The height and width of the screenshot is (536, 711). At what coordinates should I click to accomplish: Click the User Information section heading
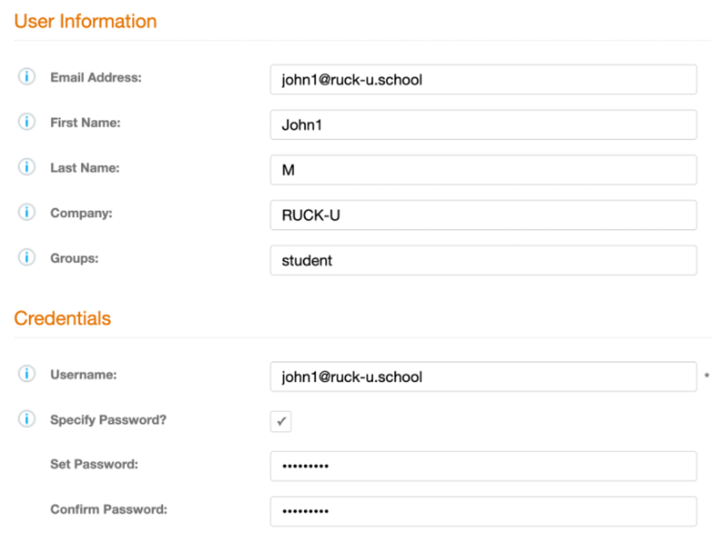(85, 21)
